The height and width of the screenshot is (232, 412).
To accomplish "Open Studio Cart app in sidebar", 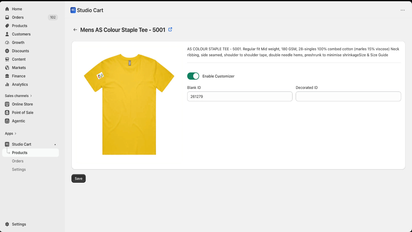I will click(21, 144).
